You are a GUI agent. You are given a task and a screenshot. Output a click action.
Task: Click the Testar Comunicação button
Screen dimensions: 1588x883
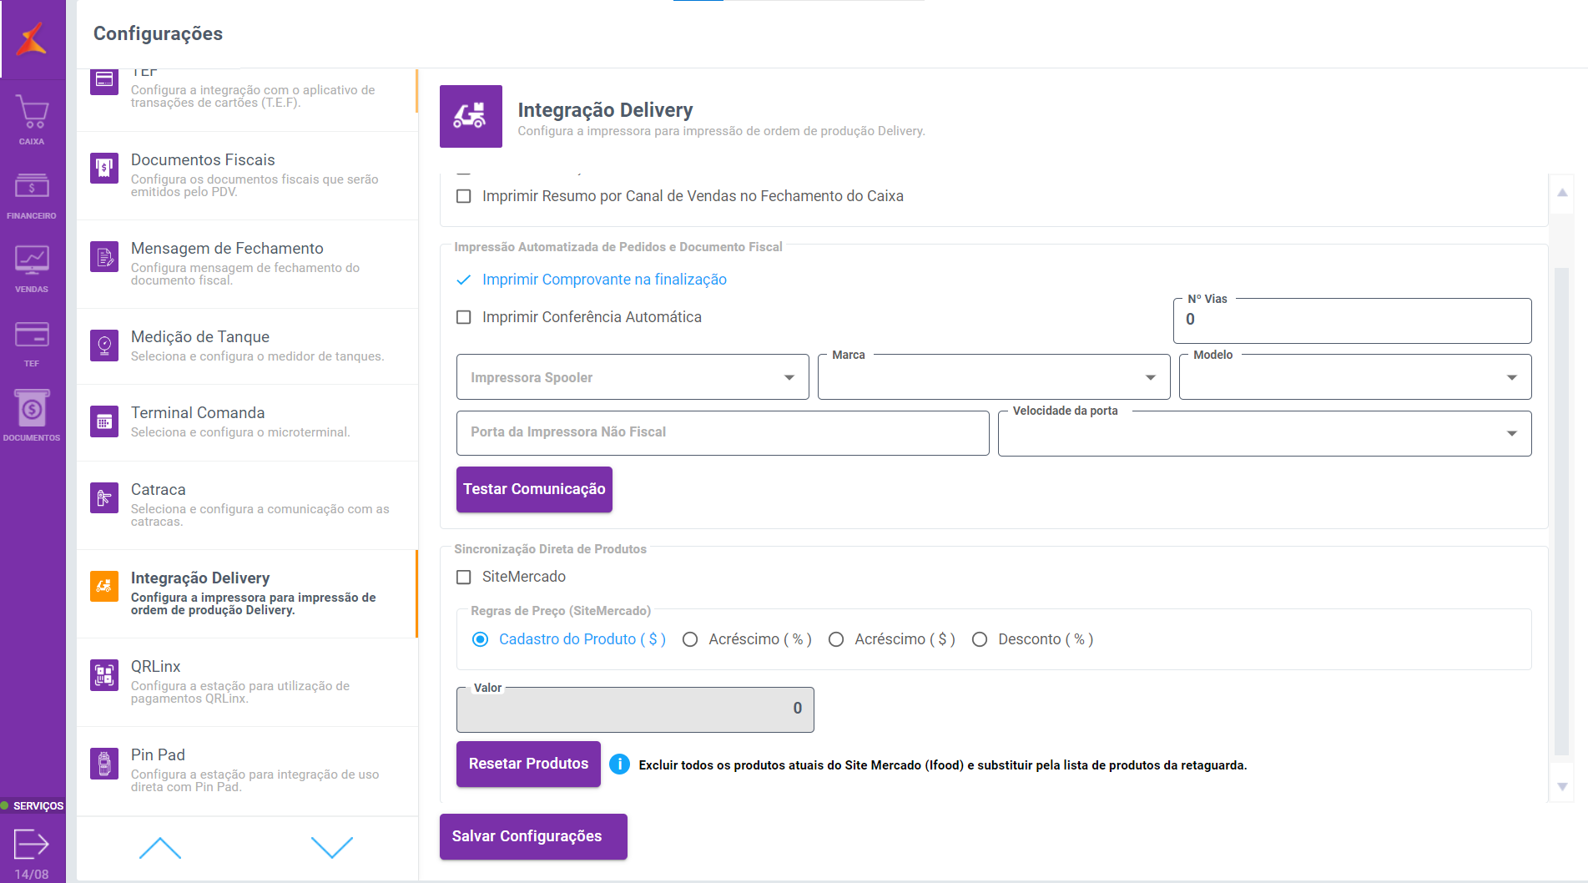(x=534, y=489)
